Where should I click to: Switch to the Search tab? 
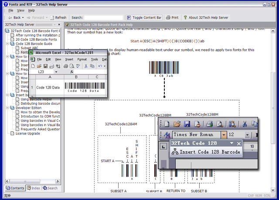coord(50,188)
